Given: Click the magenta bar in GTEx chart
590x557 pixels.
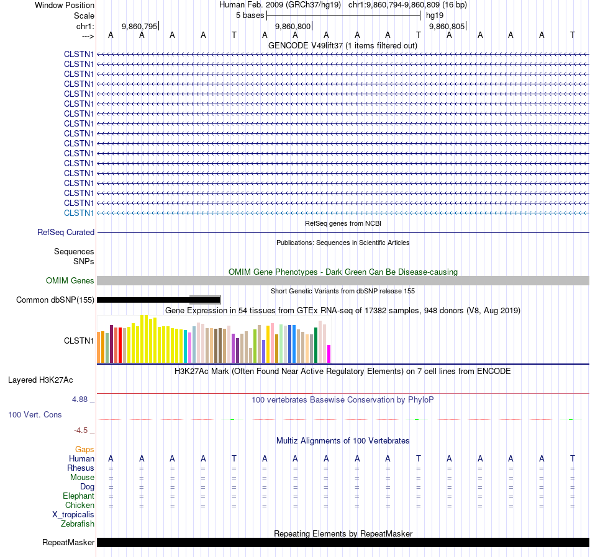Looking at the screenshot, I should (x=329, y=354).
